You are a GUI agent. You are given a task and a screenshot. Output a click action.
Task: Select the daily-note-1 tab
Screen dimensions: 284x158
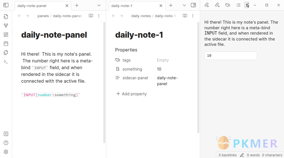[x=137, y=6]
